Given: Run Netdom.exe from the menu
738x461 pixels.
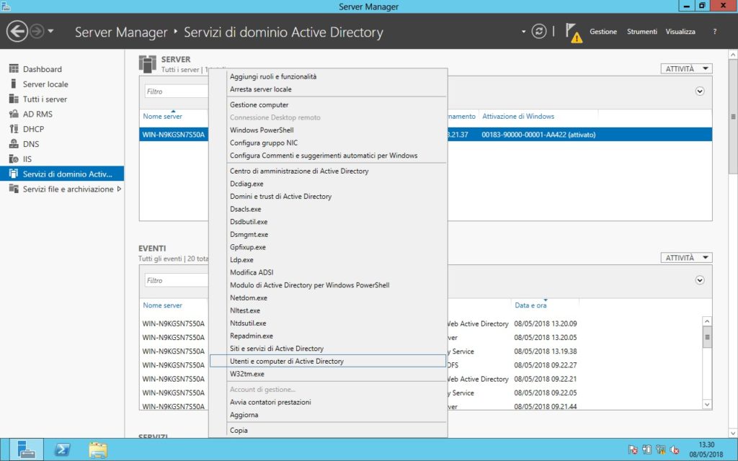Looking at the screenshot, I should click(x=328, y=297).
